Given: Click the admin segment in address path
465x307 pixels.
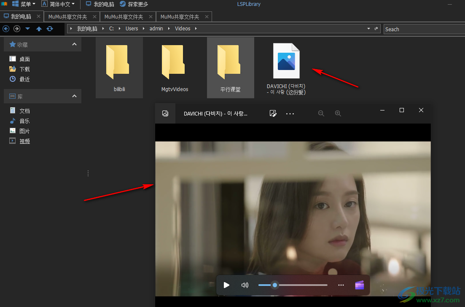Looking at the screenshot, I should click(156, 29).
